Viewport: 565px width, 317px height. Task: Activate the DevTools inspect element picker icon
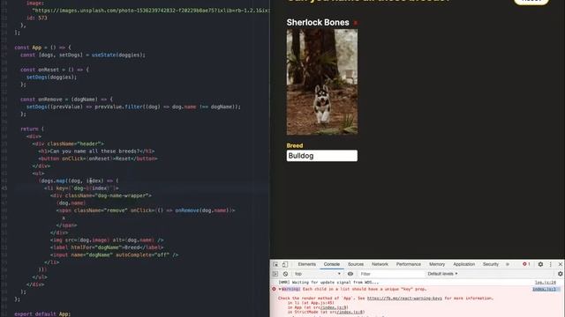(275, 264)
